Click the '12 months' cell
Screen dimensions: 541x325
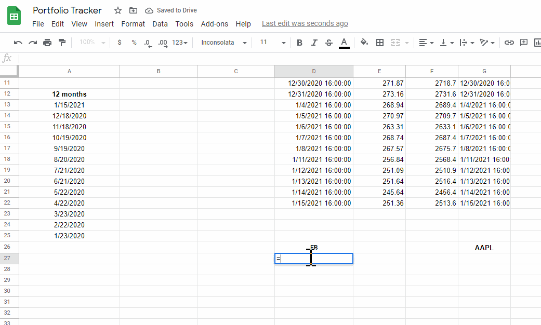[x=69, y=94]
